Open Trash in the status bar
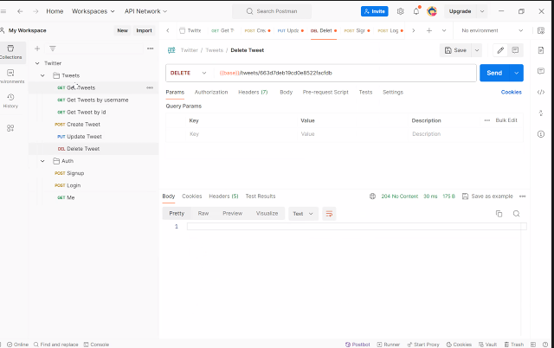The width and height of the screenshot is (554, 348). pyautogui.click(x=514, y=345)
